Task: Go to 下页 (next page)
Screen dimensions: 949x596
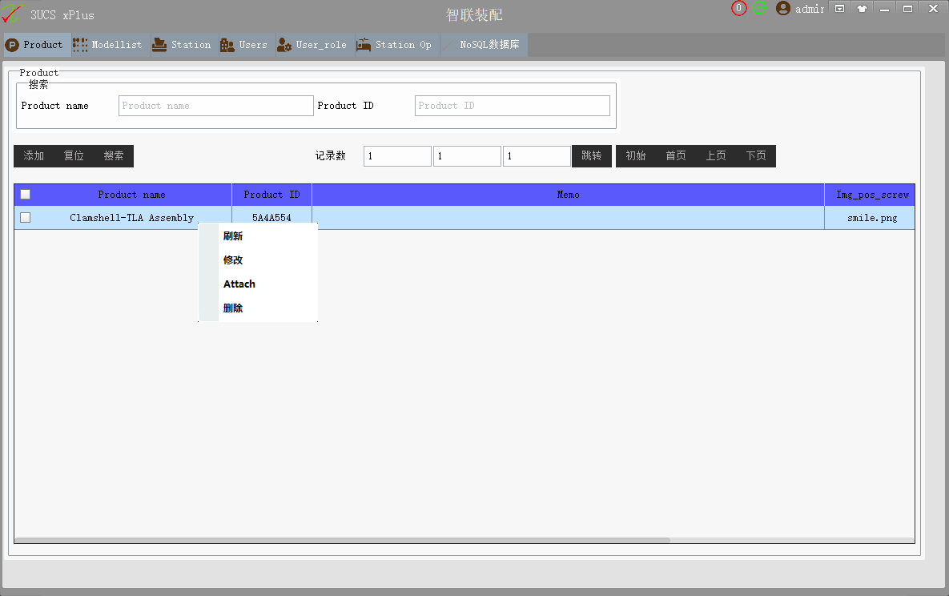Action: pyautogui.click(x=755, y=156)
